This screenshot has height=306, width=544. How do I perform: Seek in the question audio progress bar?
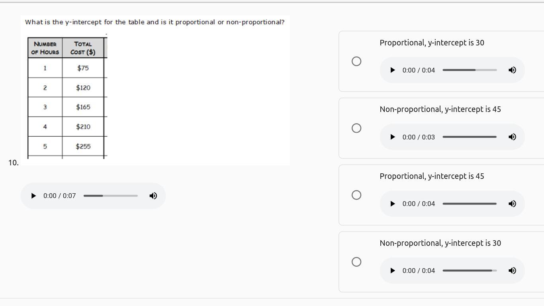point(111,196)
